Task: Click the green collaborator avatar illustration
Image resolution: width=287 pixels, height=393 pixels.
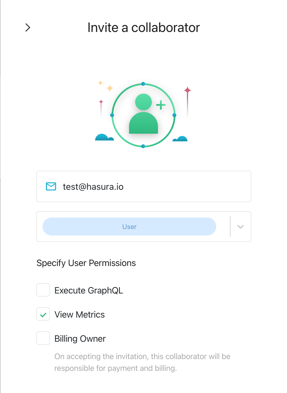Action: click(x=143, y=115)
